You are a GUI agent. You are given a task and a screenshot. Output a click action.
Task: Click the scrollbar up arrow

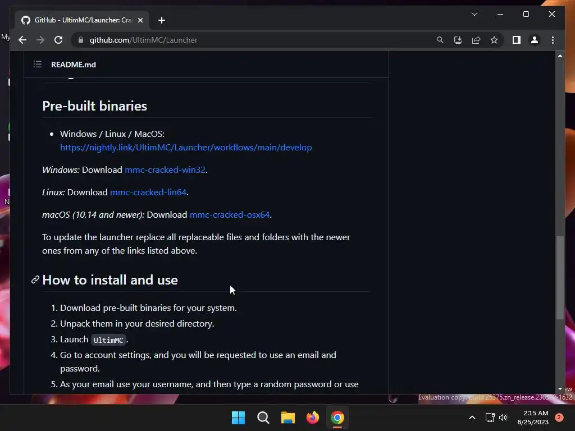click(x=560, y=56)
